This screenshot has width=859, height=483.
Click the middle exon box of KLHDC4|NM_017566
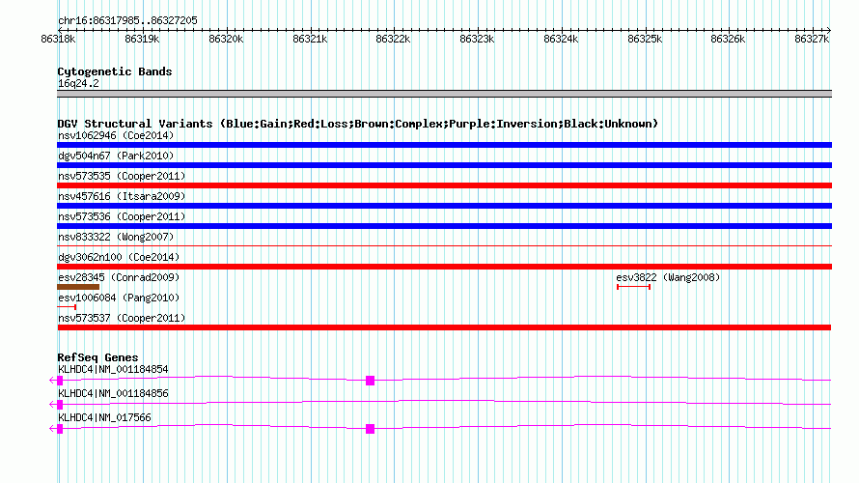tap(371, 429)
